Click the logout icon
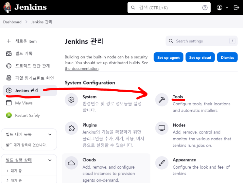 click(236, 8)
